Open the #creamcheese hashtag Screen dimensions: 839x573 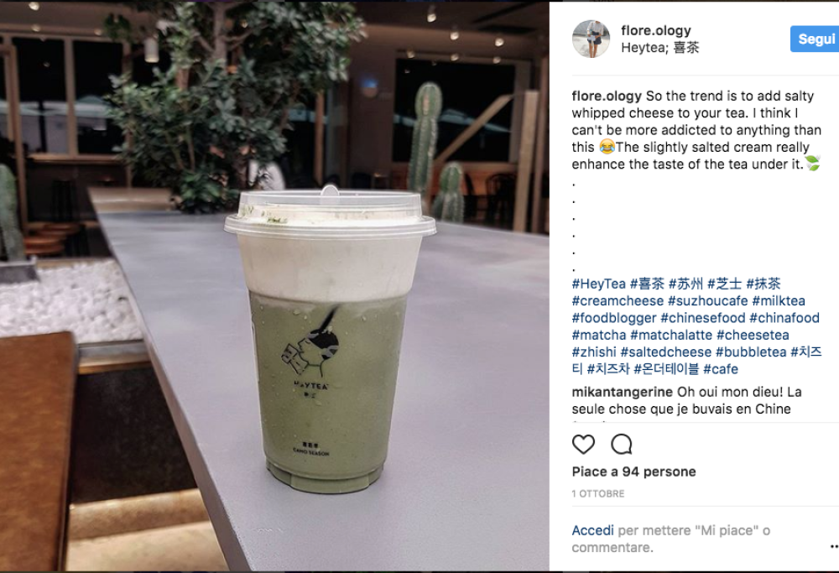618,300
